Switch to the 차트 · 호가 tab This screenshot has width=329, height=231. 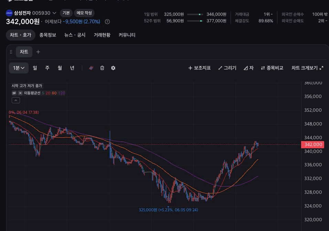coord(21,35)
